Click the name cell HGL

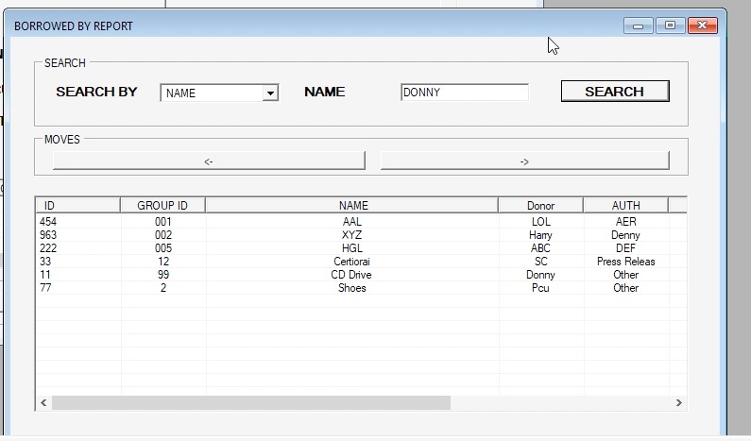pos(352,248)
